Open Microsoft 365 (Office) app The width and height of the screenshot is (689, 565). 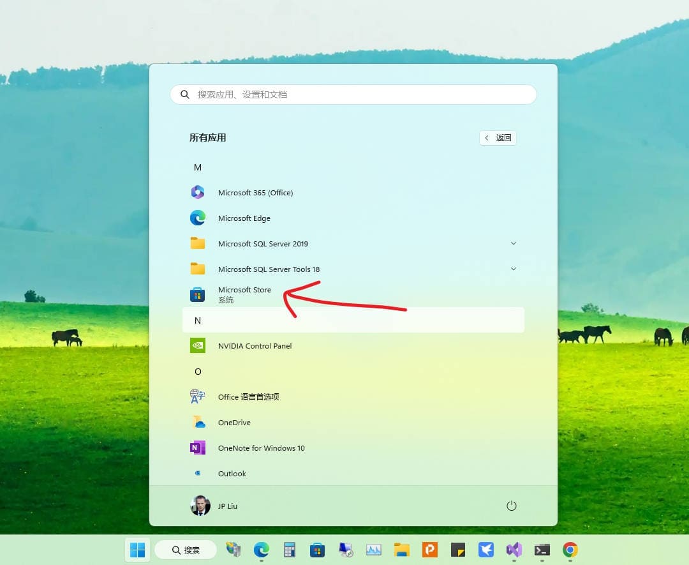255,193
